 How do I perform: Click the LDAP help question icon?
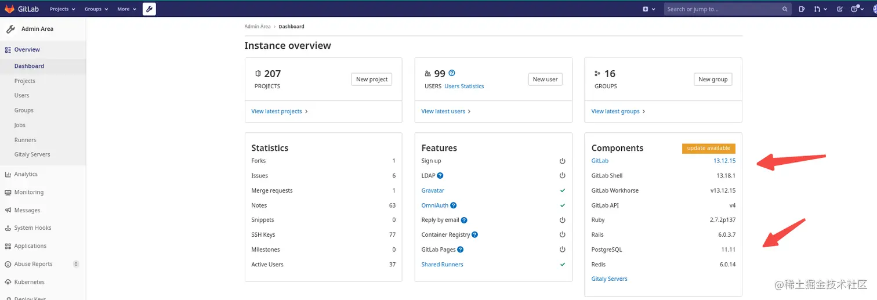pos(440,176)
